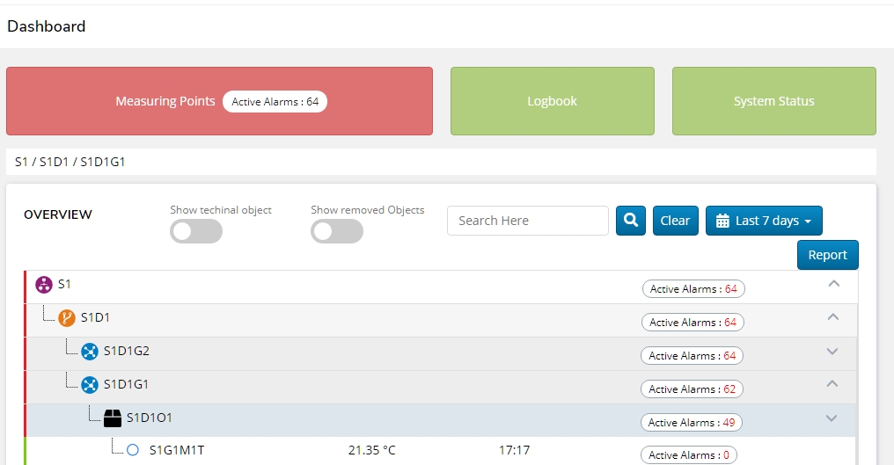Click the blue S1D1G2 group icon

pyautogui.click(x=90, y=352)
